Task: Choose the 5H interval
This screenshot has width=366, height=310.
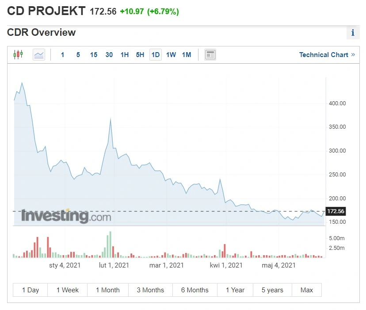Action: click(140, 55)
